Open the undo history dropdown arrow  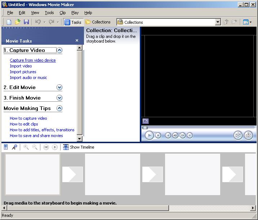pos(44,22)
